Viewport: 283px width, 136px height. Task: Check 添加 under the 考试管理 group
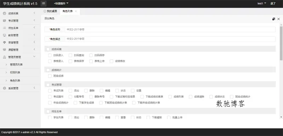coord(70,91)
